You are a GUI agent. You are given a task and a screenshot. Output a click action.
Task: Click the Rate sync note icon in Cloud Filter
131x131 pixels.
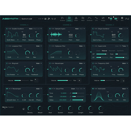pyautogui.click(x=71, y=96)
